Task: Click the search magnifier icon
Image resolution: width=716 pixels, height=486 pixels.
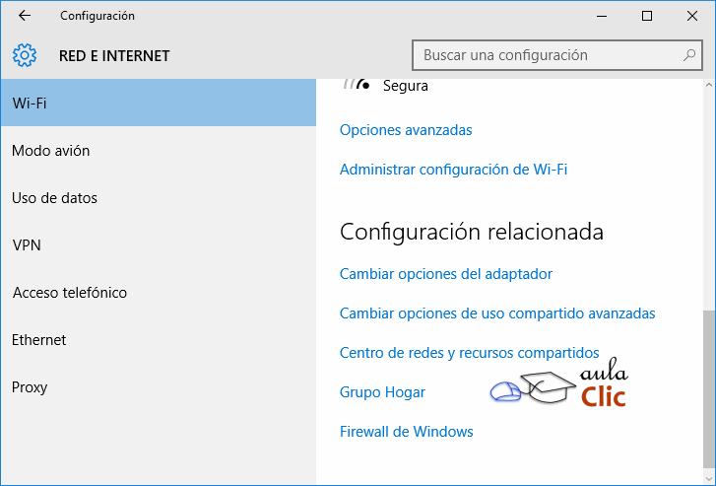Action: tap(689, 55)
